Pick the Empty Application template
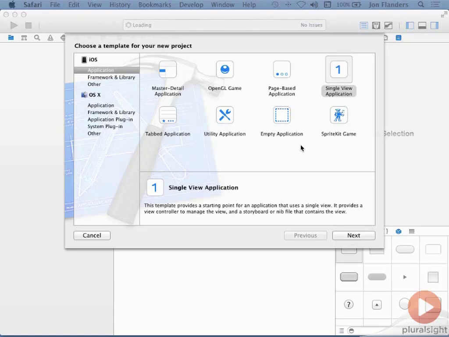The height and width of the screenshot is (337, 449). 282,122
